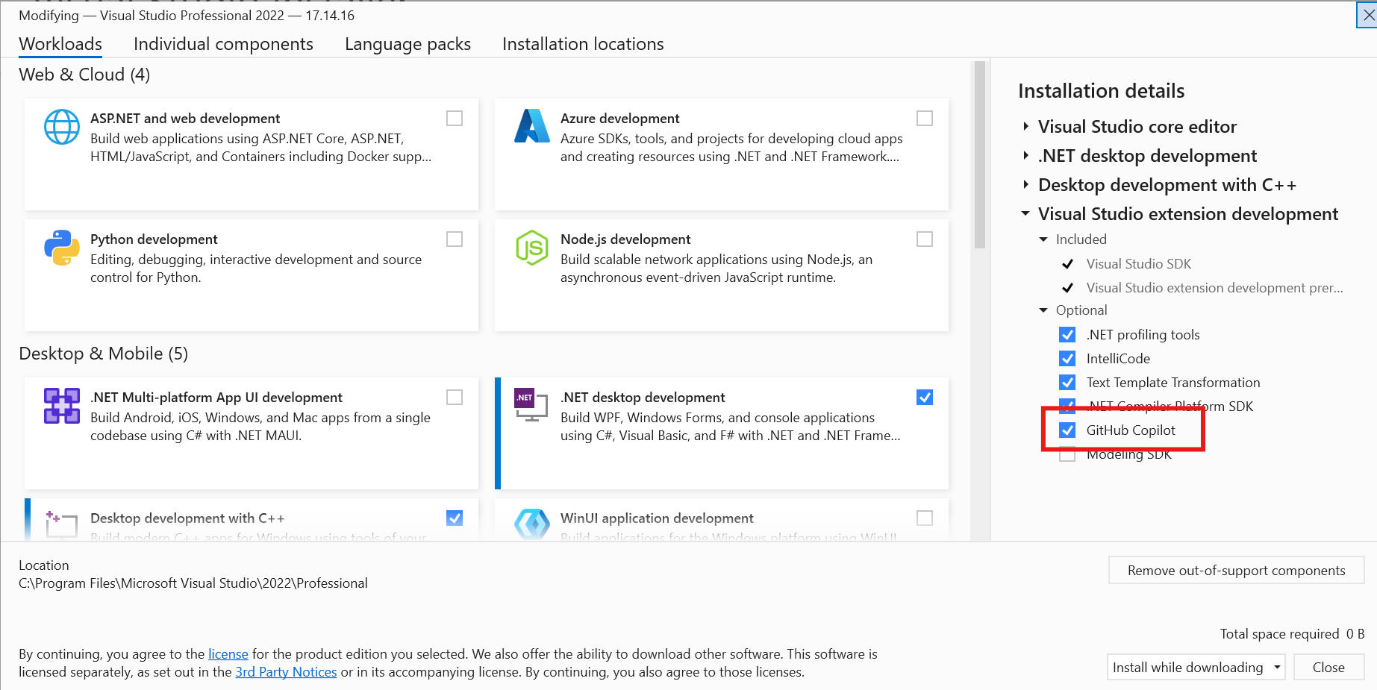Click the installation location path text
The height and width of the screenshot is (690, 1377).
pyautogui.click(x=193, y=583)
